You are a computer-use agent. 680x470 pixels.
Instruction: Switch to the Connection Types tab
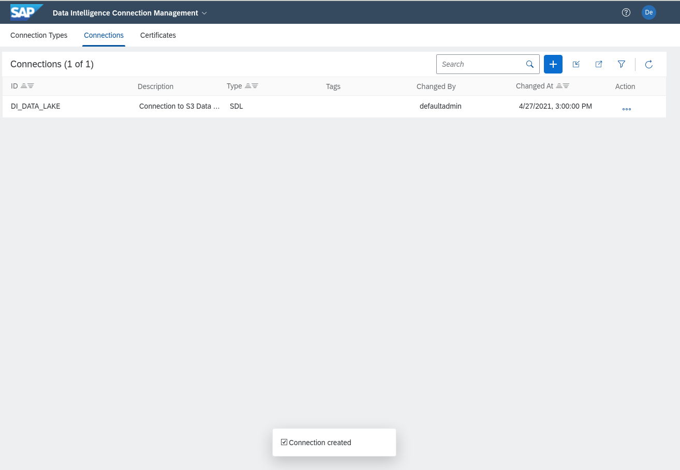39,35
